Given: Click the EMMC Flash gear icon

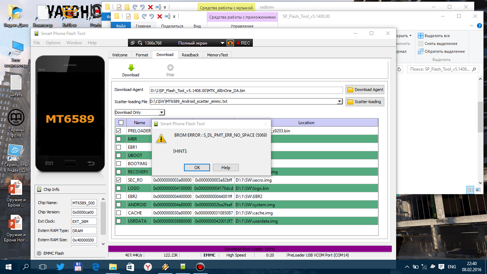Looking at the screenshot, I should [39, 253].
